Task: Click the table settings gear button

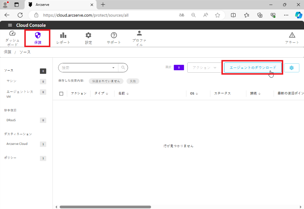Action: coord(291,68)
